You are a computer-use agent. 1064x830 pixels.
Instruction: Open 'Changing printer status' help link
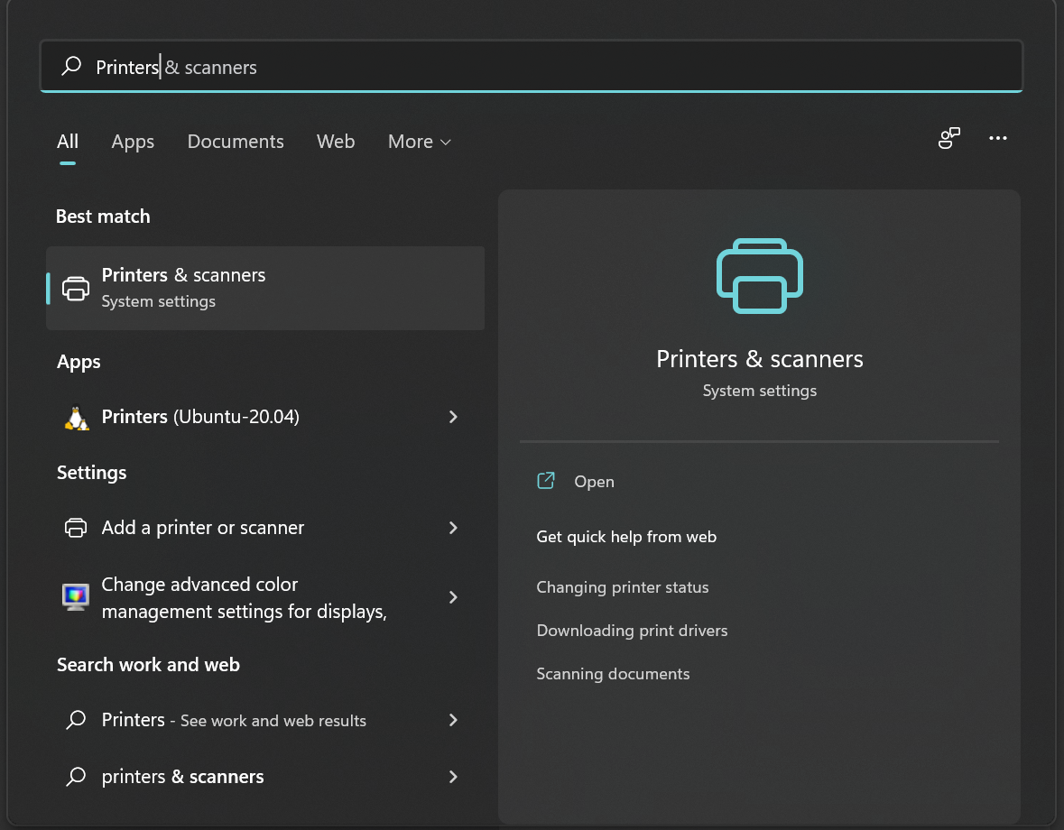pos(623,587)
